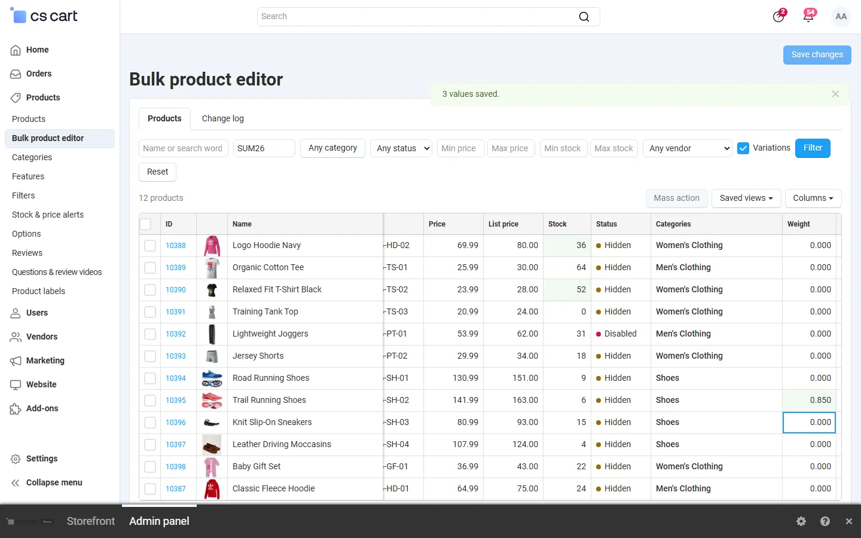The image size is (861, 538).
Task: Click the Website monitor icon
Action: (16, 385)
